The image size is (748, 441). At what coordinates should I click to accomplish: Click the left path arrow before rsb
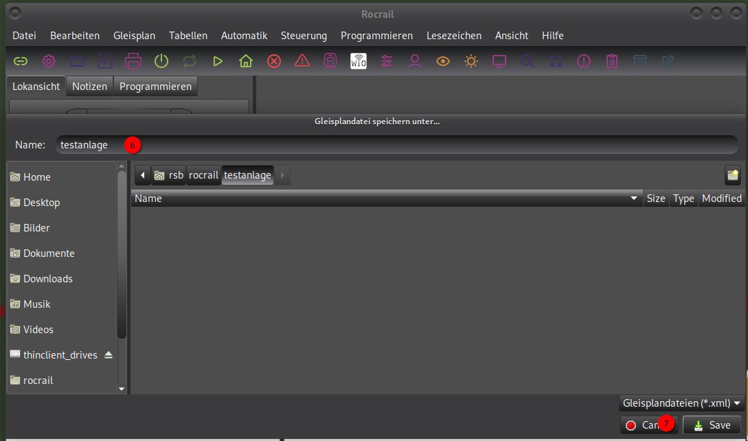tap(143, 175)
